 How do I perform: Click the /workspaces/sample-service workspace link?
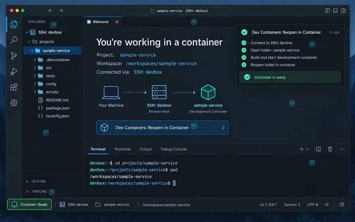coord(161,63)
